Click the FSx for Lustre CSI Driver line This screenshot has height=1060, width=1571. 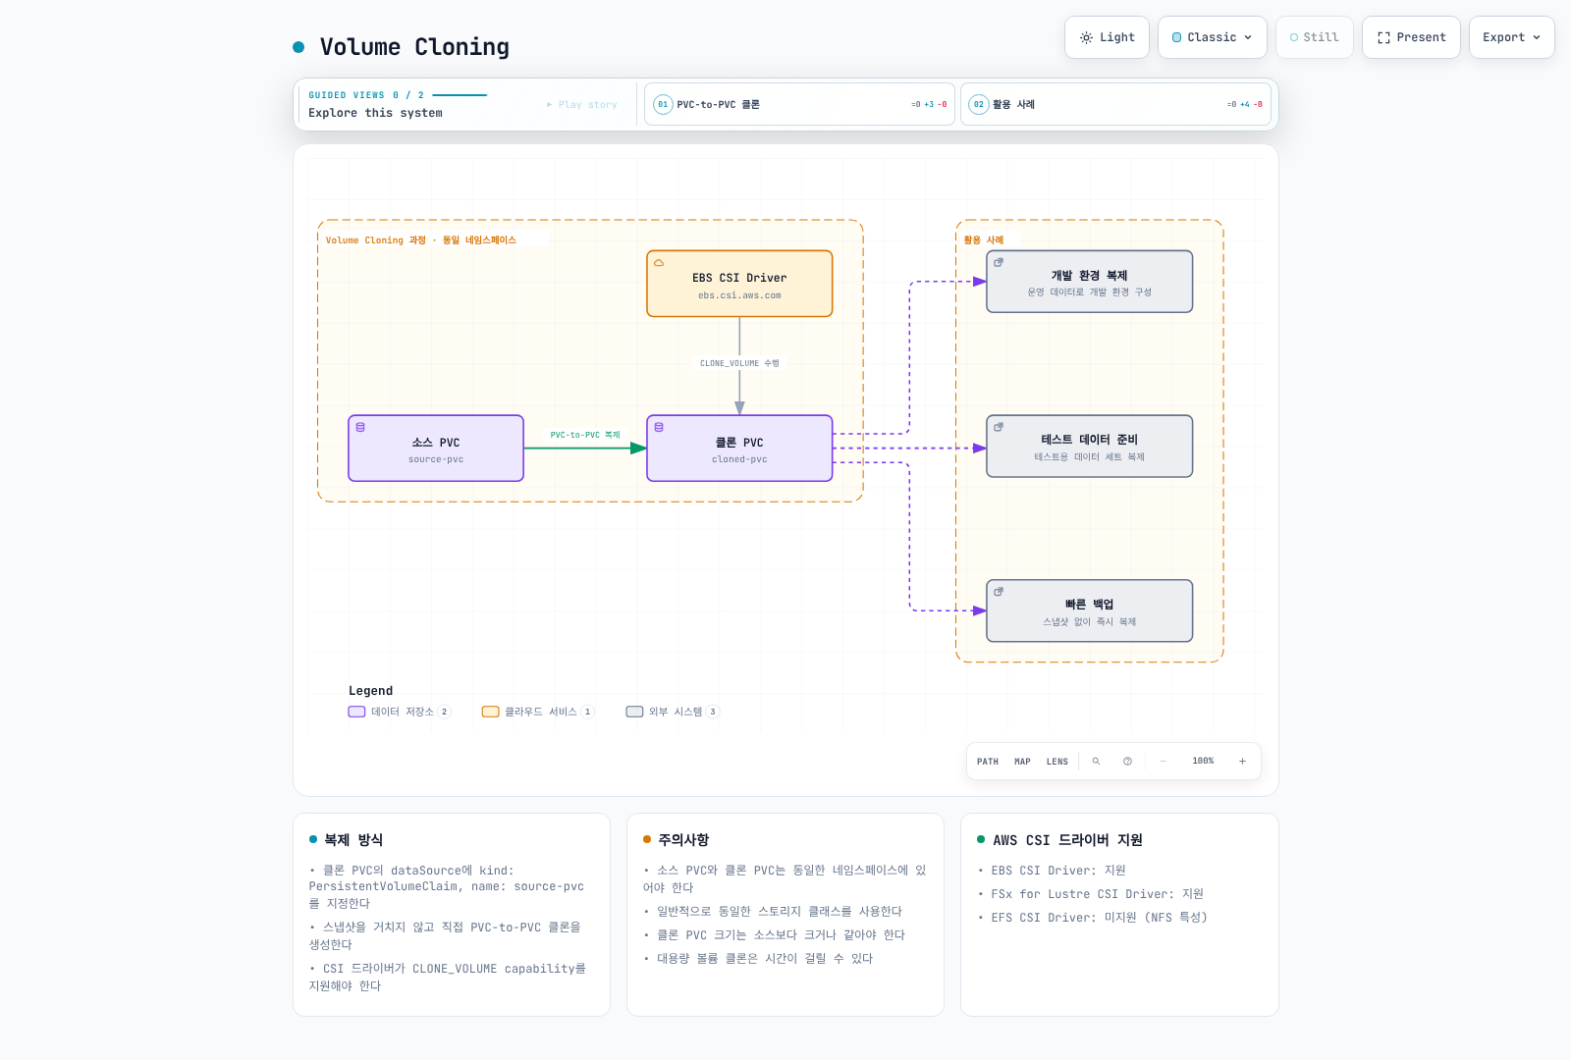[x=1097, y=894]
